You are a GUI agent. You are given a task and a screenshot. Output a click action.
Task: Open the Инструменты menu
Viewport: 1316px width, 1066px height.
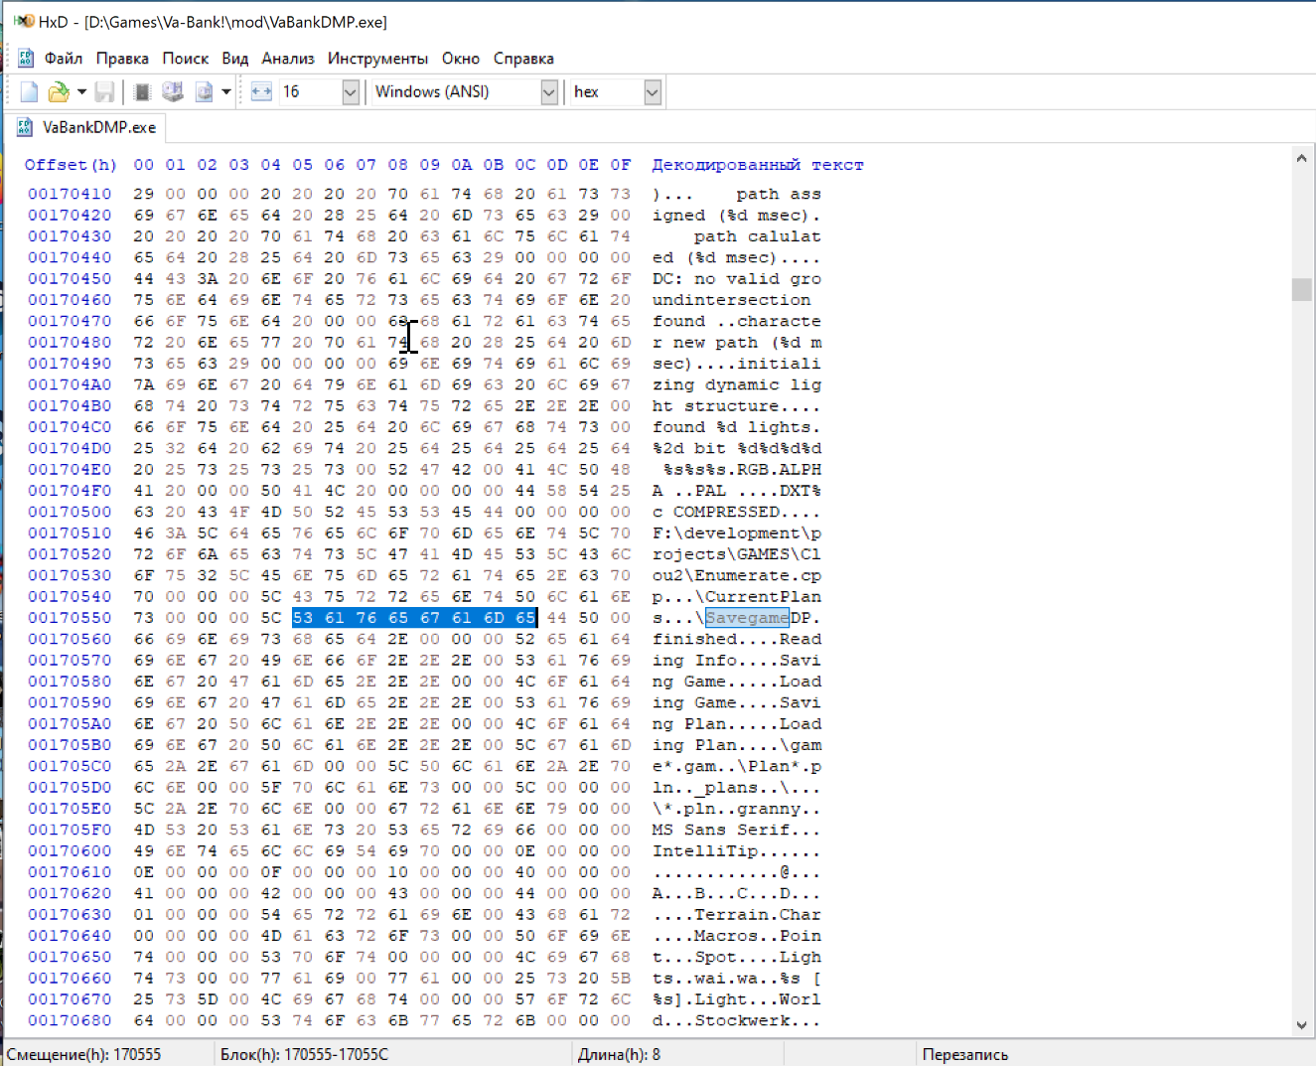tap(377, 59)
